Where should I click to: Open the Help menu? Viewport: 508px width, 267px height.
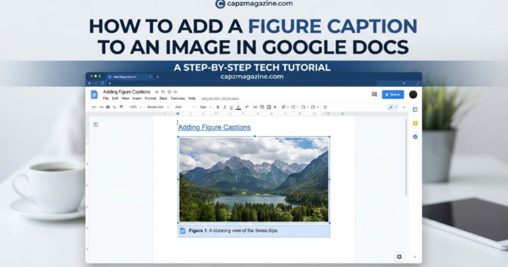(192, 98)
